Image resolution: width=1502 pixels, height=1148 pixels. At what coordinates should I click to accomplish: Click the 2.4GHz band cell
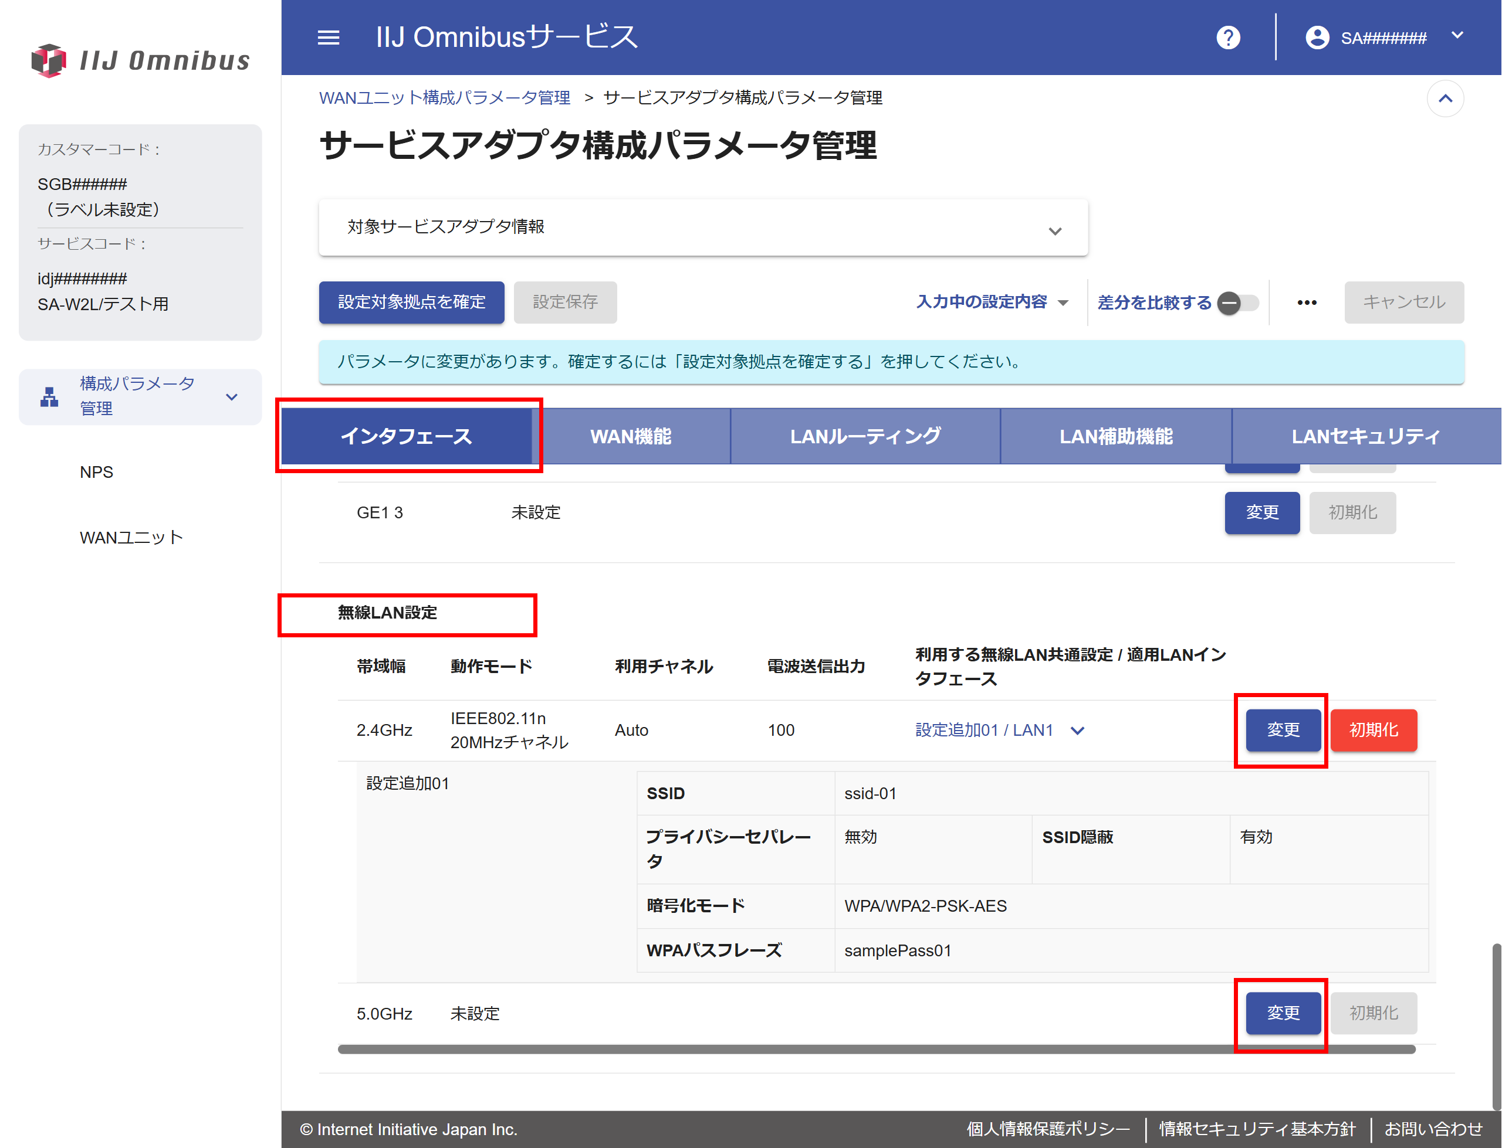pos(384,731)
